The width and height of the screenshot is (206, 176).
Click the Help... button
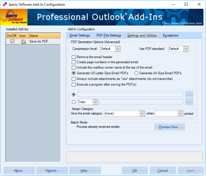tap(85, 170)
